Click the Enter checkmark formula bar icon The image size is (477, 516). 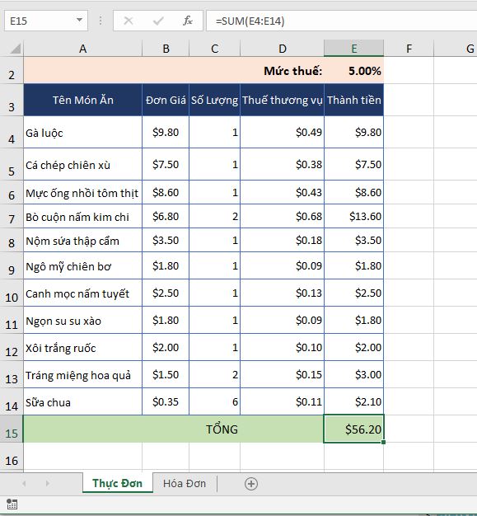pos(158,21)
